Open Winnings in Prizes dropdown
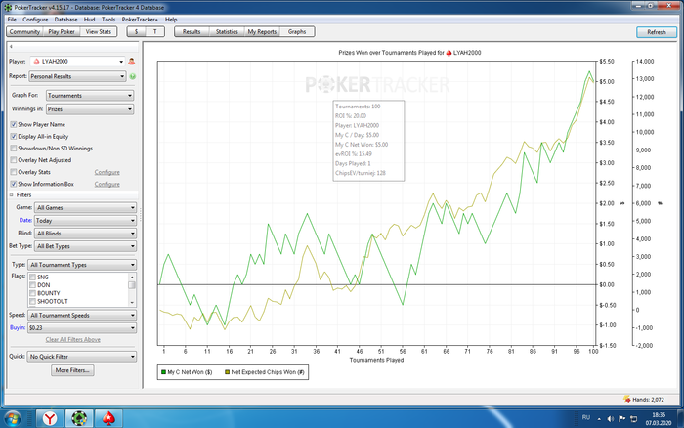Screen dimensions: 684x428 [x=90, y=109]
